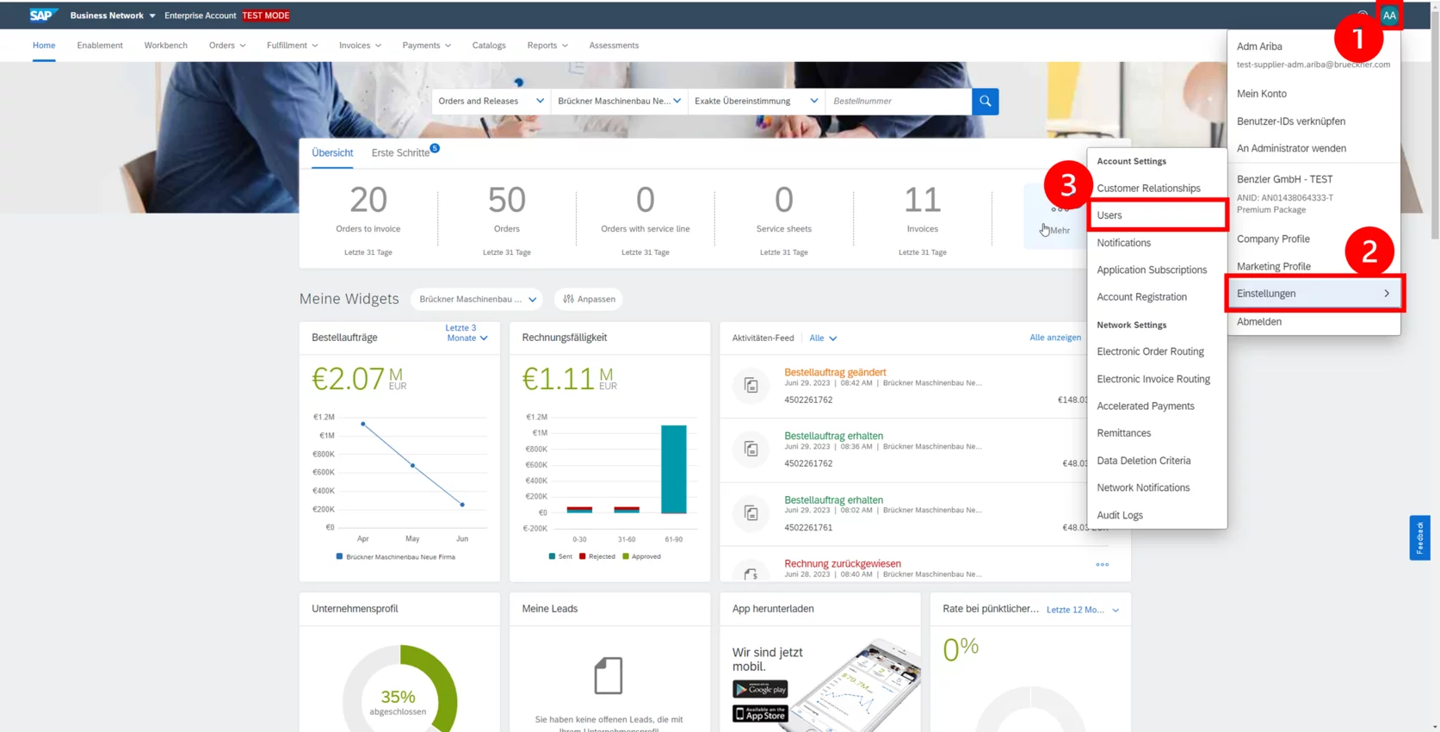Open Electronic Order Routing
1440x732 pixels.
point(1150,351)
